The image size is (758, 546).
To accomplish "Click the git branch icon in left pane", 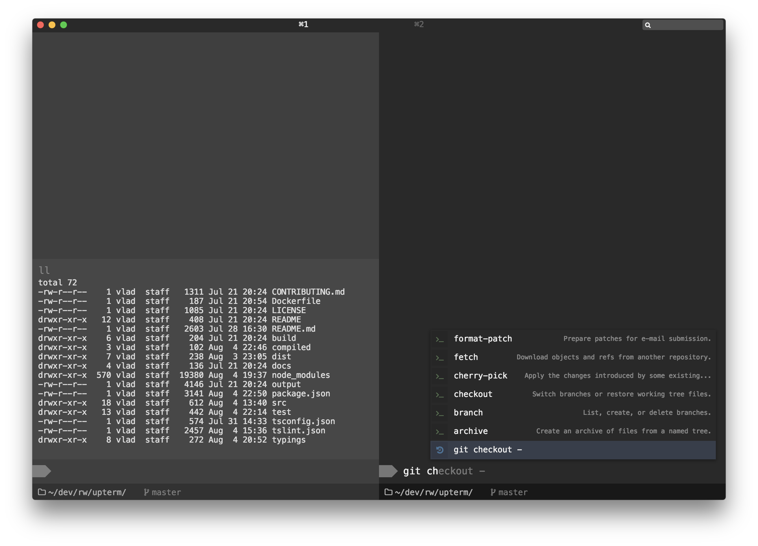I will (x=146, y=492).
